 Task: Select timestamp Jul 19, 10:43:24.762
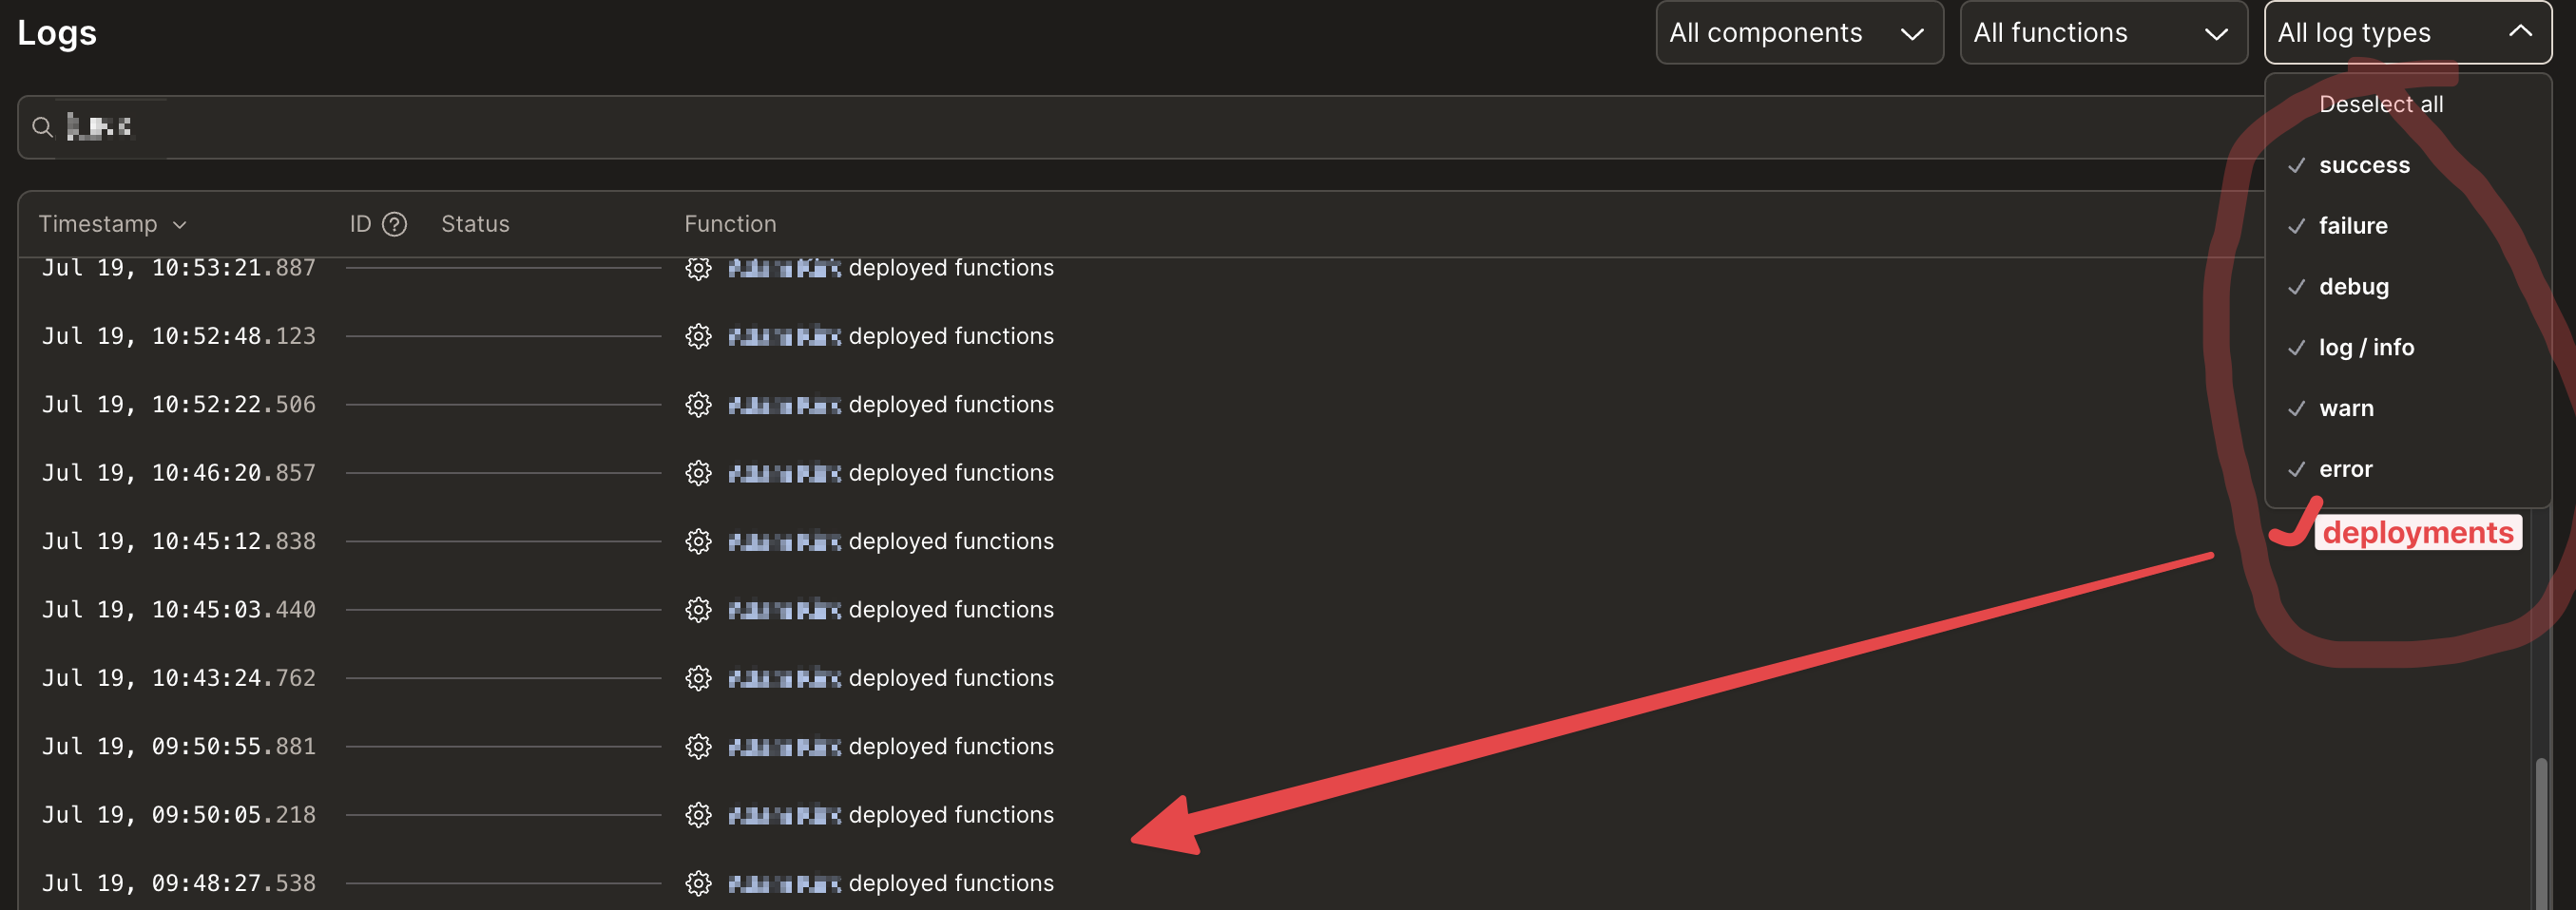tap(179, 678)
